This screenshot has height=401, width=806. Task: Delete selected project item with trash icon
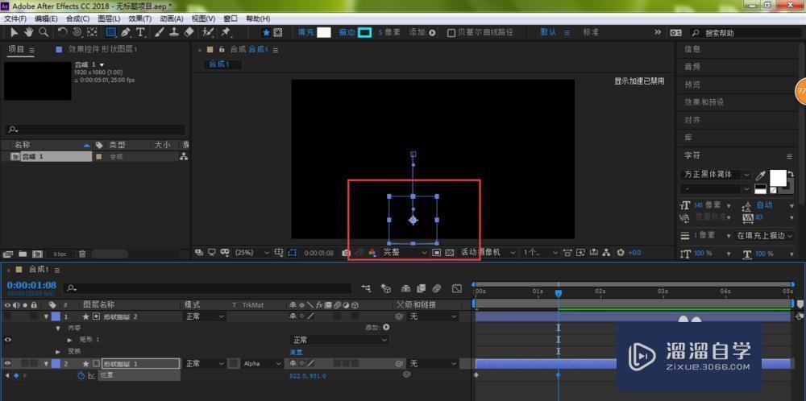(81, 254)
